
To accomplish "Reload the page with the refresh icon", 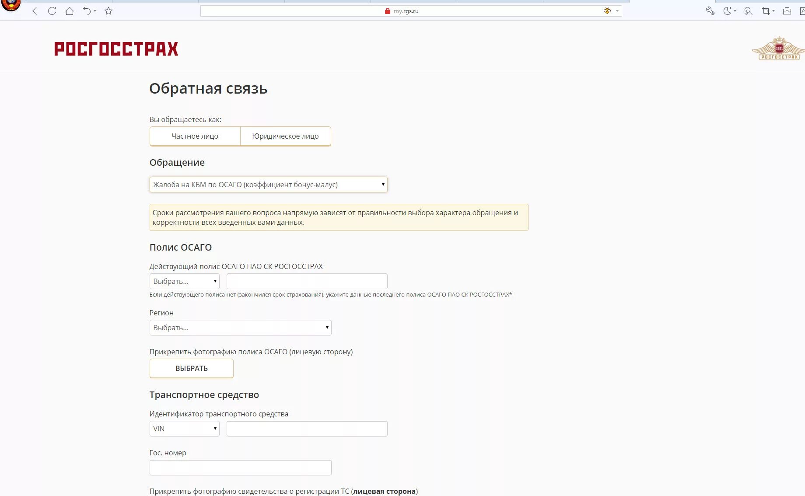I will pyautogui.click(x=52, y=11).
